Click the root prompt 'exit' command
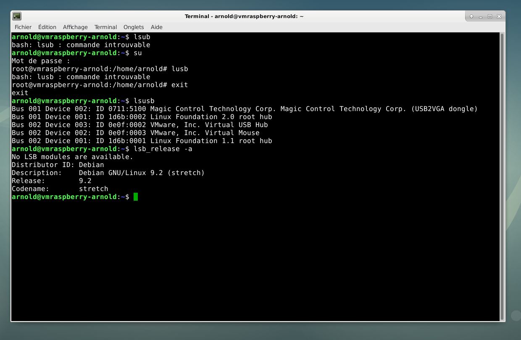The image size is (521, 340). [x=180, y=85]
